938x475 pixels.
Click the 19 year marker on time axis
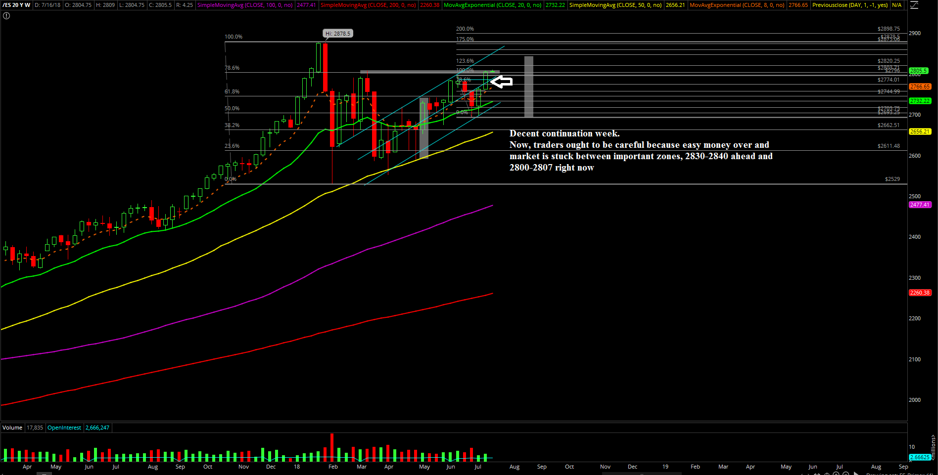pos(665,467)
